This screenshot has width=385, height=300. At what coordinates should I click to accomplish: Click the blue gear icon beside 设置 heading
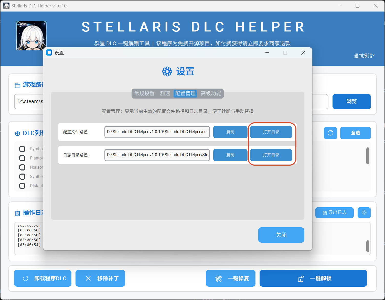[x=167, y=72]
